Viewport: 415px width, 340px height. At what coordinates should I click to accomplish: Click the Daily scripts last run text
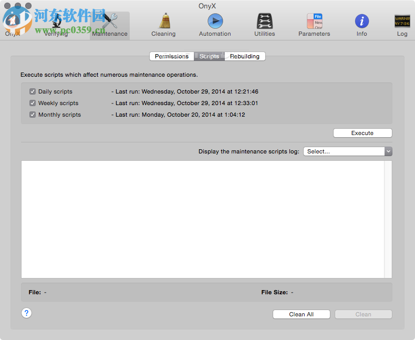tap(185, 91)
